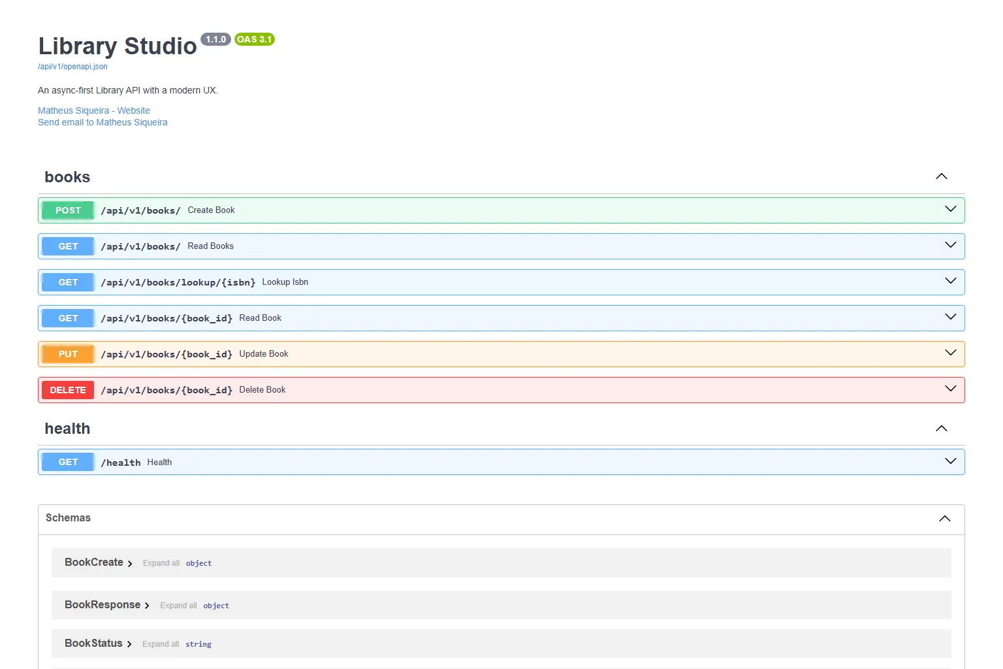Click the Update Book summary text

pyautogui.click(x=264, y=354)
